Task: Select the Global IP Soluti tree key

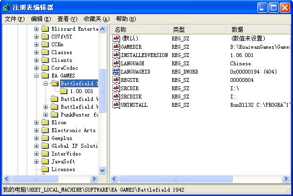Action: click(75, 146)
